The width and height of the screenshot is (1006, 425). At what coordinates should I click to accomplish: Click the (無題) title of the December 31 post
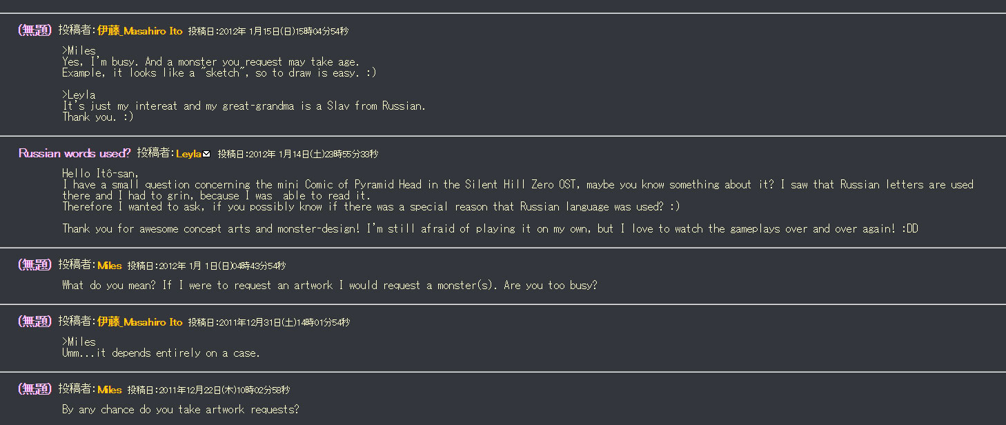point(35,322)
